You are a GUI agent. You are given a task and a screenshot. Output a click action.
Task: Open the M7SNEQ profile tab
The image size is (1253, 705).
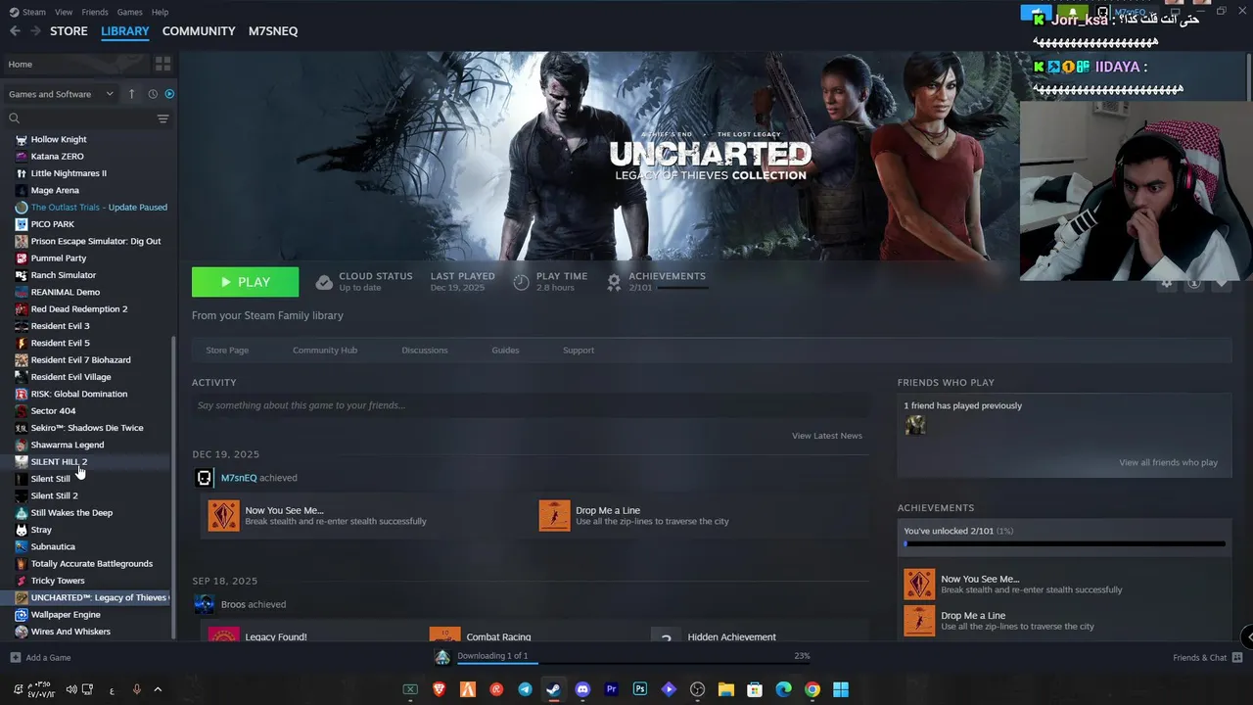[x=273, y=31]
